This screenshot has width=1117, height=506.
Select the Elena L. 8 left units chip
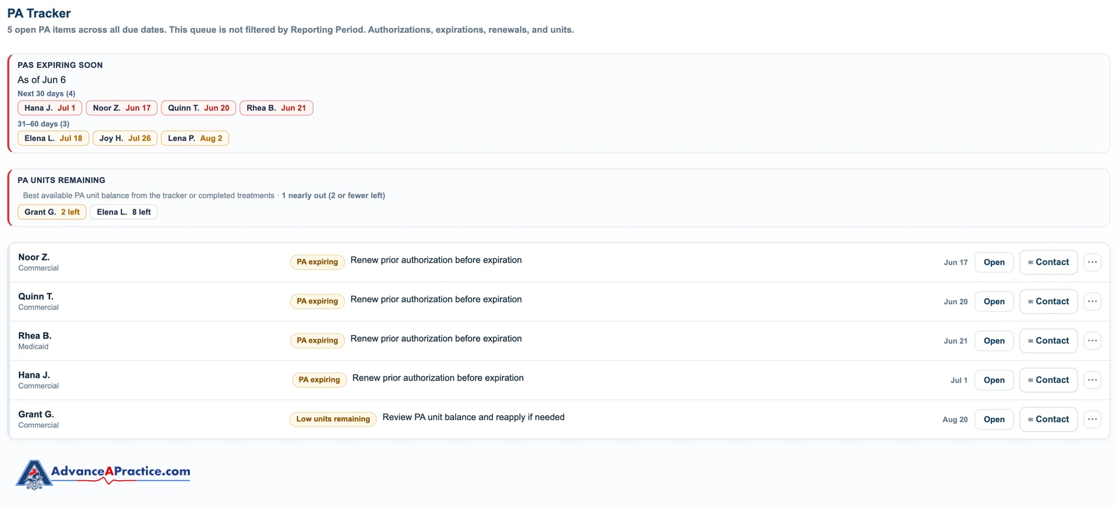124,212
